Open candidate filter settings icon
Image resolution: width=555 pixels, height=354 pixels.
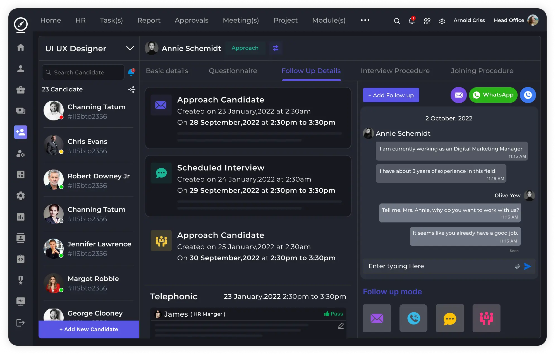point(131,89)
